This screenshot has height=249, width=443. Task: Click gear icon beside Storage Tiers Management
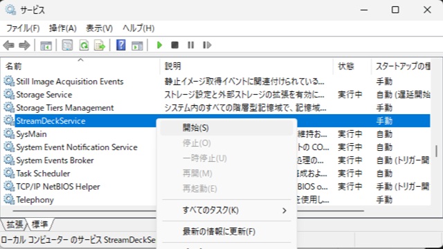pos(9,108)
